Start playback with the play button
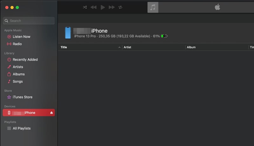The image size is (254, 146). point(103,7)
